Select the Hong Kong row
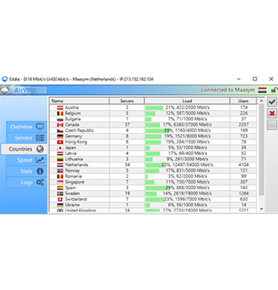Viewport: 278px width, 290px height. click(x=153, y=142)
